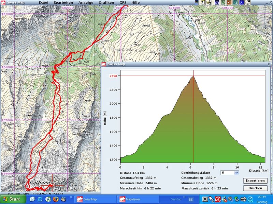Click the Exportieren button

[x=255, y=181]
